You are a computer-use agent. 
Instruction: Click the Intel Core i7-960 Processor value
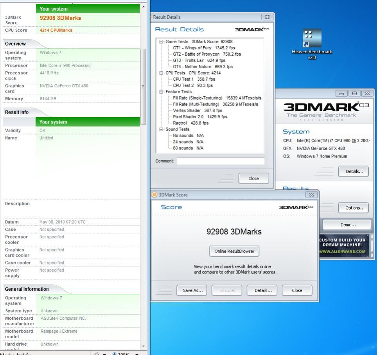[65, 65]
